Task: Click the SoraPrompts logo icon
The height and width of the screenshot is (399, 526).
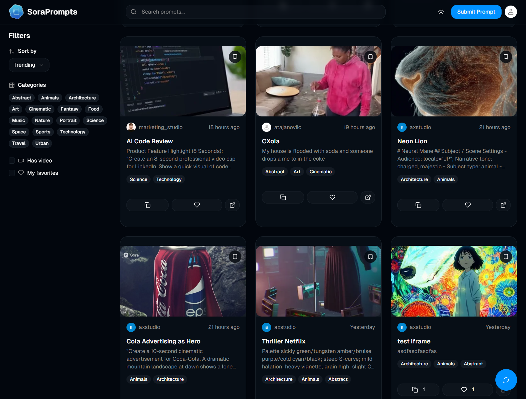Action: click(x=16, y=12)
